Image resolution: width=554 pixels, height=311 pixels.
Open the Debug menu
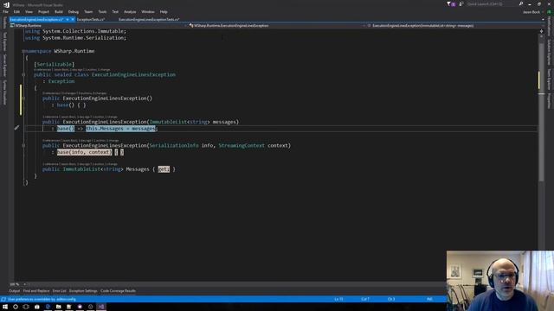click(x=73, y=11)
